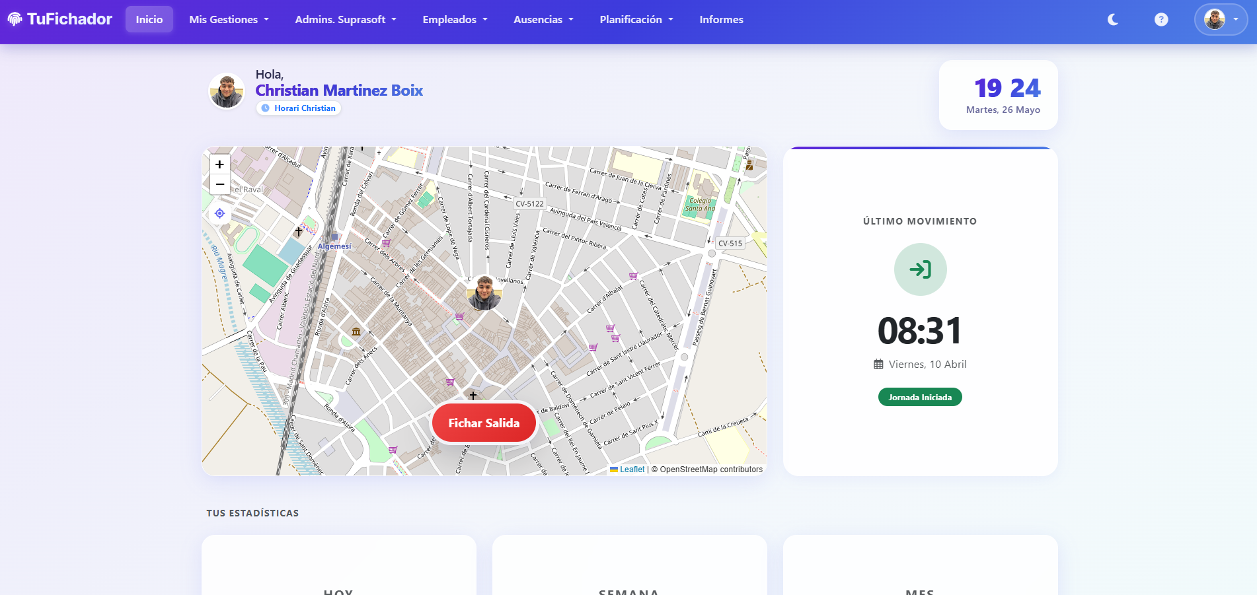Image resolution: width=1257 pixels, height=595 pixels.
Task: Click the ÚLTIMO MOVIMIENTO heading
Action: tap(920, 221)
